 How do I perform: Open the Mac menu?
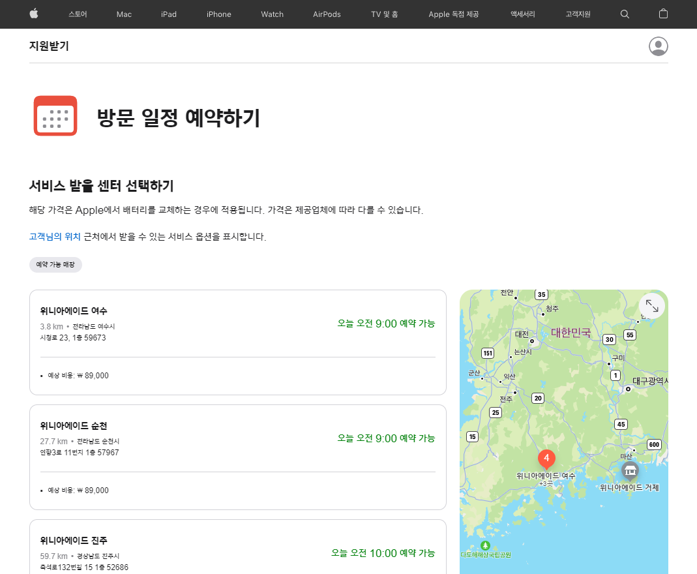coord(124,14)
